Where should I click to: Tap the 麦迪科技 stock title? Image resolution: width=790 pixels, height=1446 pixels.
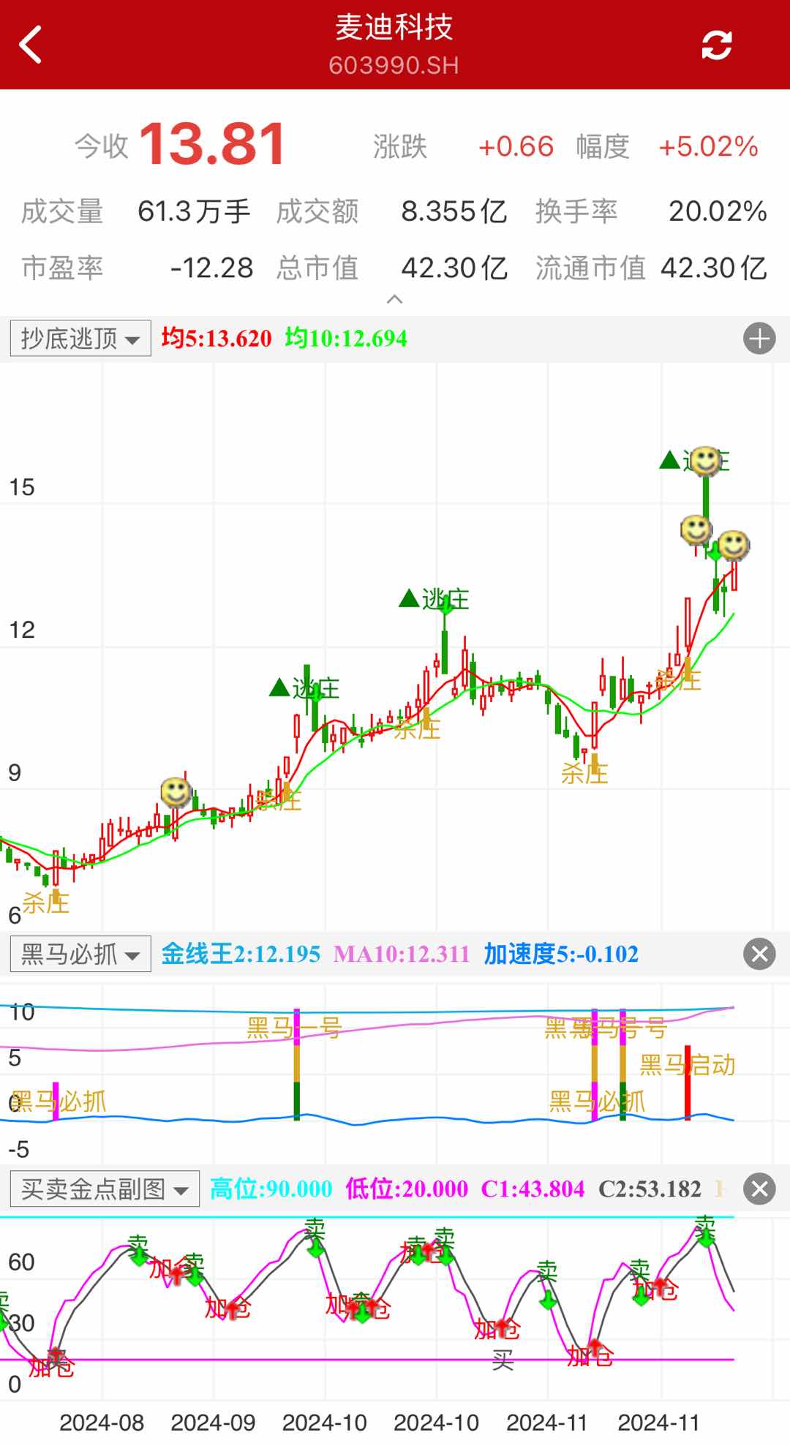click(x=394, y=28)
